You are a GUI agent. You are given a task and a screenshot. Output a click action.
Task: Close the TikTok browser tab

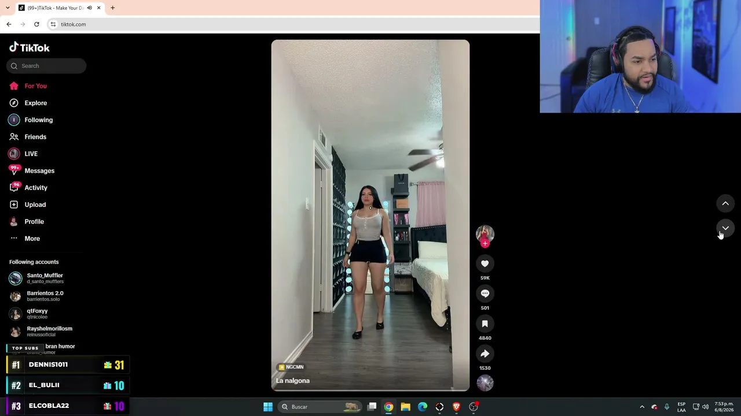click(99, 8)
